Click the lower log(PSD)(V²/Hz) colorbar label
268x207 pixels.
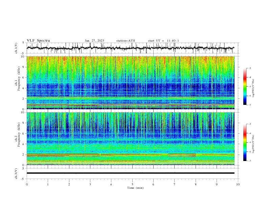[253, 144]
